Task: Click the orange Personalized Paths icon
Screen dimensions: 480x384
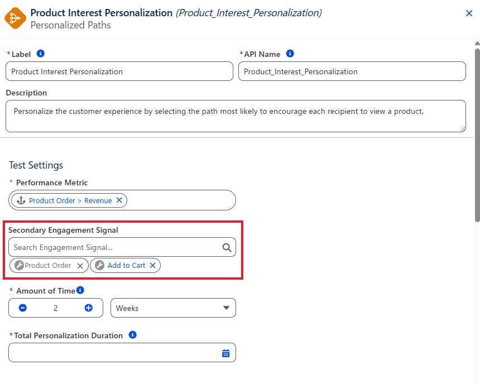Action: (15, 18)
